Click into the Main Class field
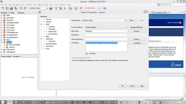The image size is (186, 104). [106, 31]
